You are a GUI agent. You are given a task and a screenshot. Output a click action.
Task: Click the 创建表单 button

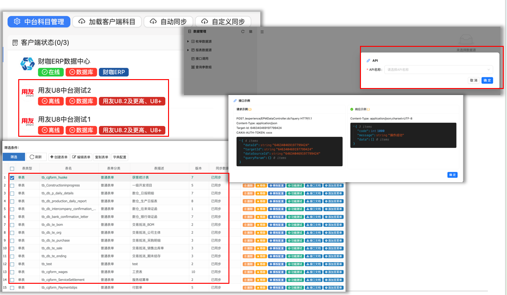click(x=59, y=157)
